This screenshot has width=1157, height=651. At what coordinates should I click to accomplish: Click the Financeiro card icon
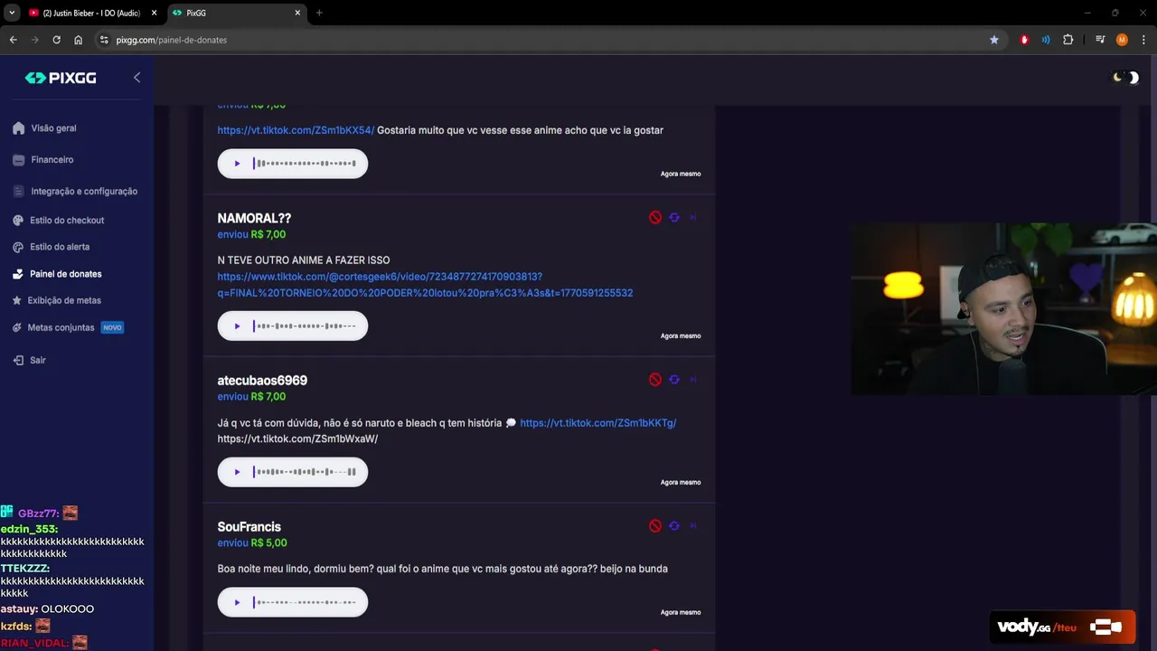(x=18, y=160)
